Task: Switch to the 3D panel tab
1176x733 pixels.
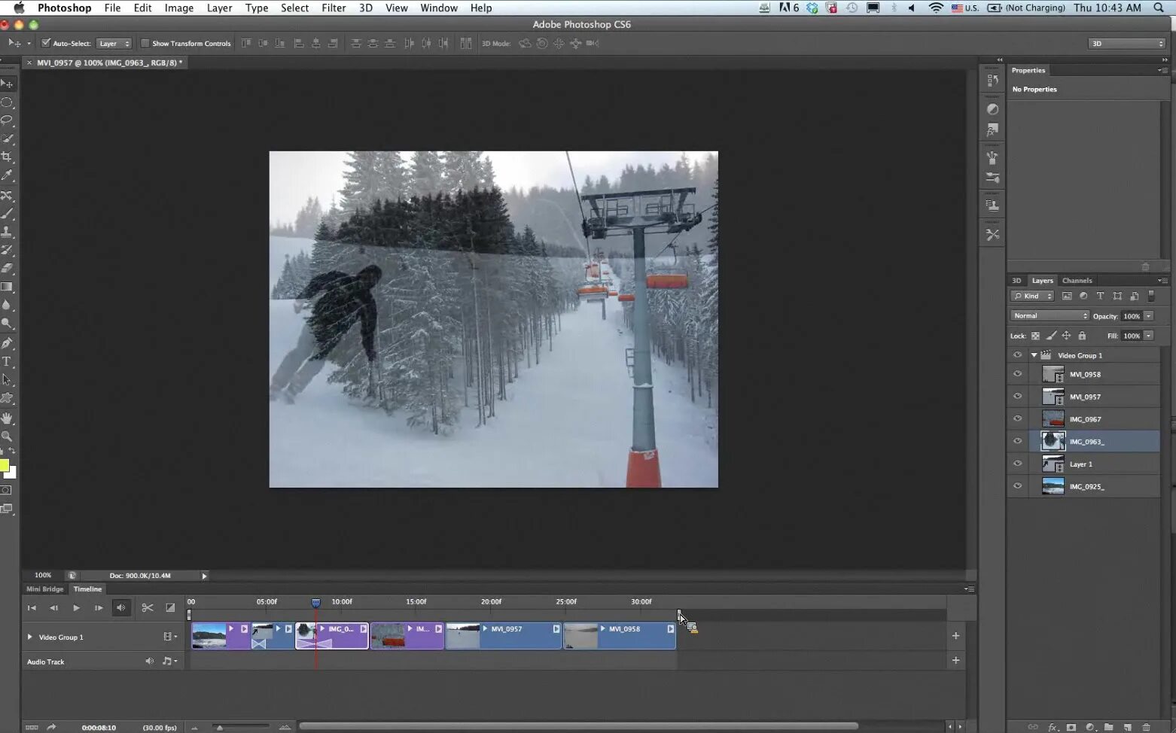Action: (x=1016, y=280)
